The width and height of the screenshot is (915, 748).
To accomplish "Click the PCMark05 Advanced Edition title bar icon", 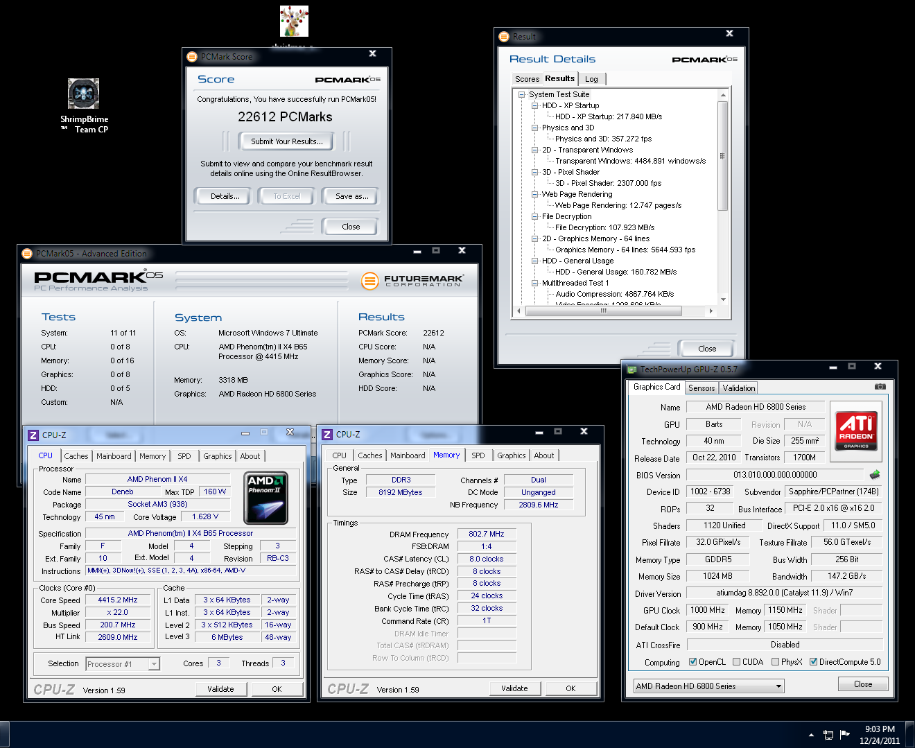I will coord(27,254).
